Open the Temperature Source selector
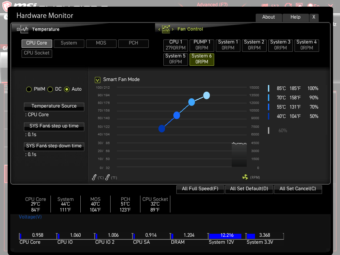This screenshot has height=255, width=340. pyautogui.click(x=54, y=106)
